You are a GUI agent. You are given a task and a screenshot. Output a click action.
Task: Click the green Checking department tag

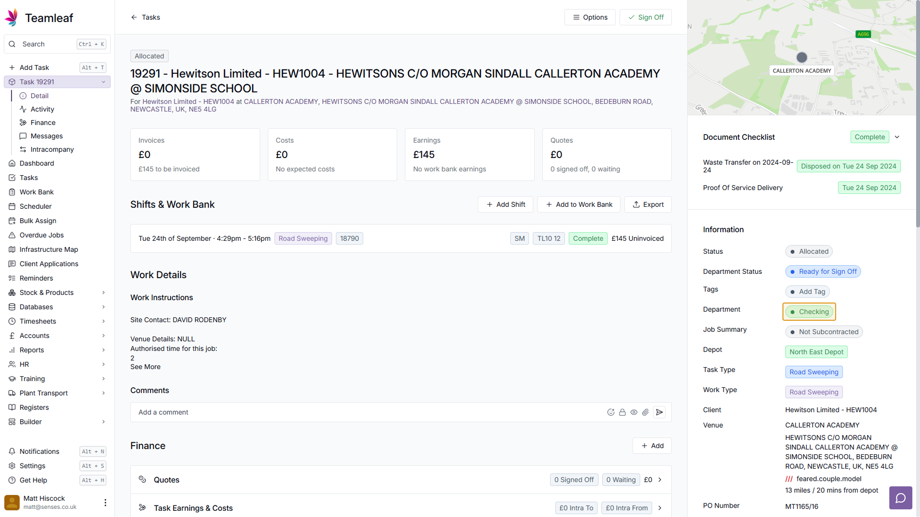click(809, 312)
